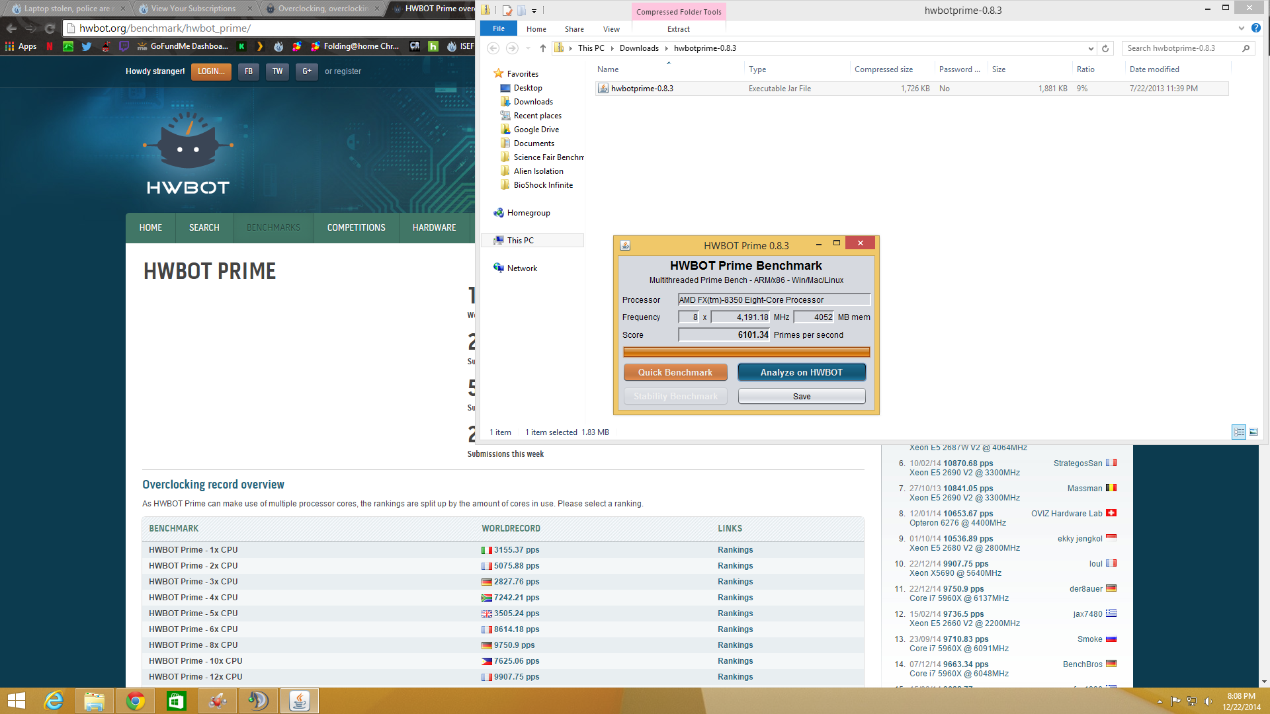Open the der8auer user link
This screenshot has height=714, width=1270.
(x=1086, y=589)
